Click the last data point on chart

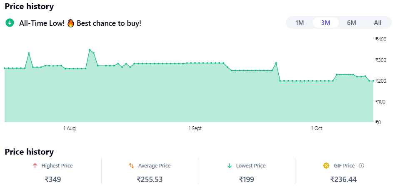[x=373, y=81]
